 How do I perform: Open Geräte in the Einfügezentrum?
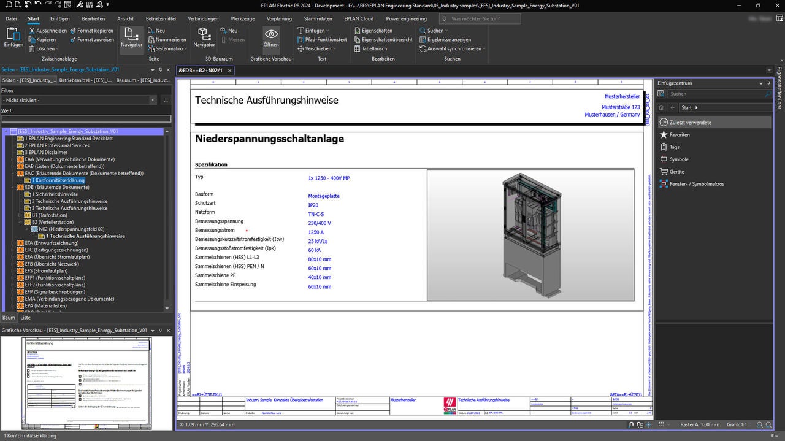tap(676, 172)
